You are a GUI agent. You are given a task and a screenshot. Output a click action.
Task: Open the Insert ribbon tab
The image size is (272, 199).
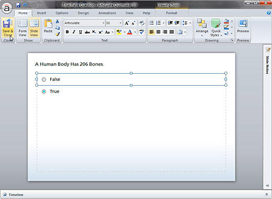41,13
